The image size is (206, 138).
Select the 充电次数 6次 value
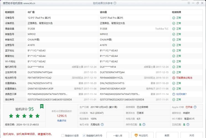138,119
